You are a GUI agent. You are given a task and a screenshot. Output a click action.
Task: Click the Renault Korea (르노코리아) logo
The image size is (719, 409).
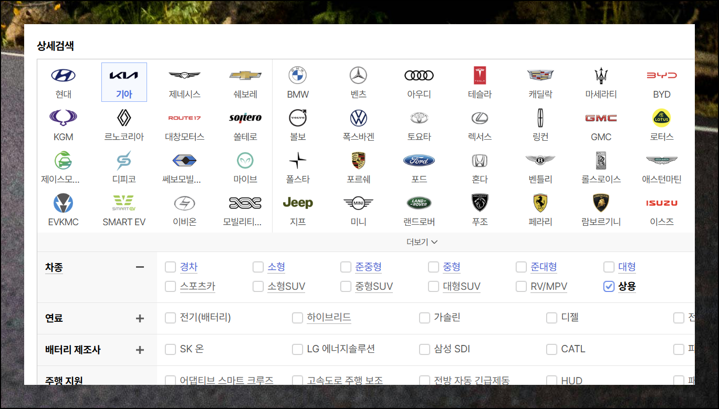(x=124, y=118)
